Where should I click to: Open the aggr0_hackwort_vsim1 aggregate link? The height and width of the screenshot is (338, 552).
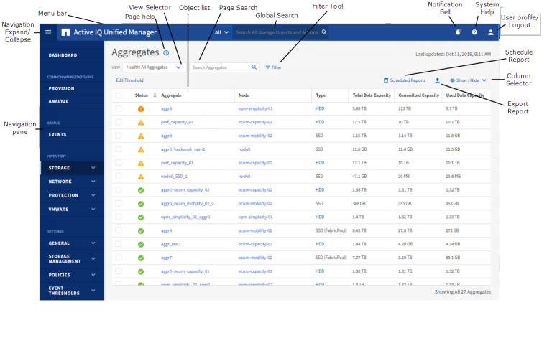183,149
